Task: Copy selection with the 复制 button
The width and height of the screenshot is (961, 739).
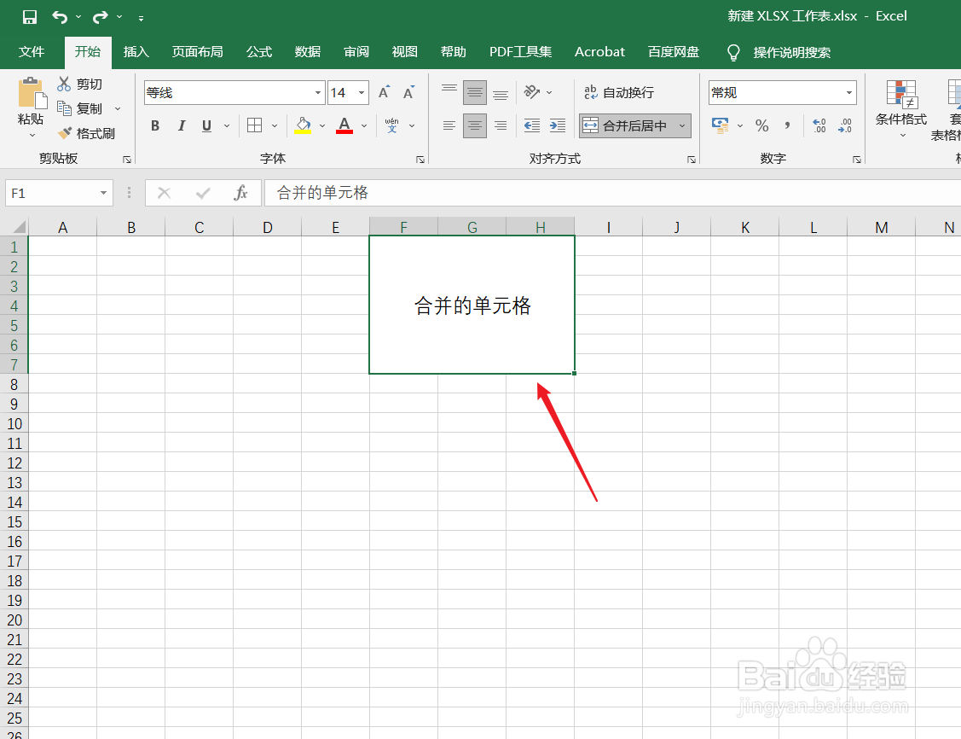Action: [x=80, y=108]
